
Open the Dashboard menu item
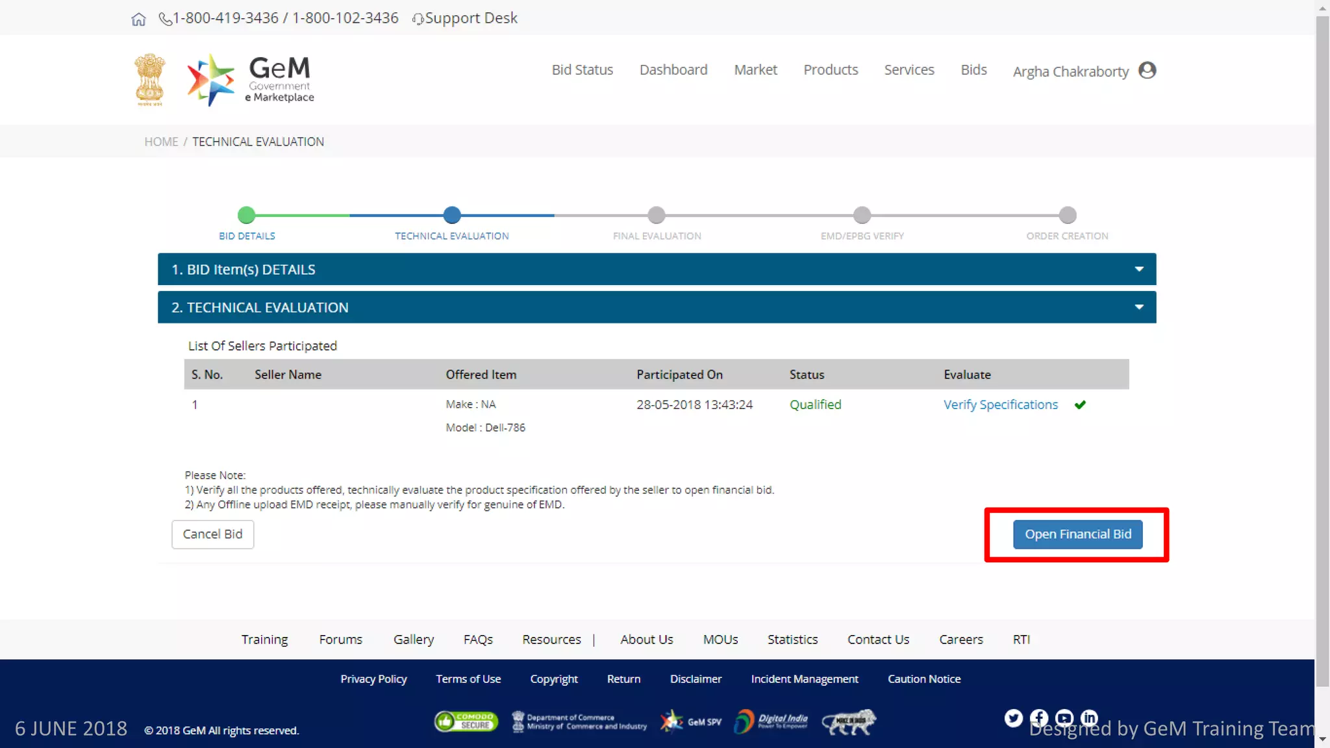click(673, 69)
